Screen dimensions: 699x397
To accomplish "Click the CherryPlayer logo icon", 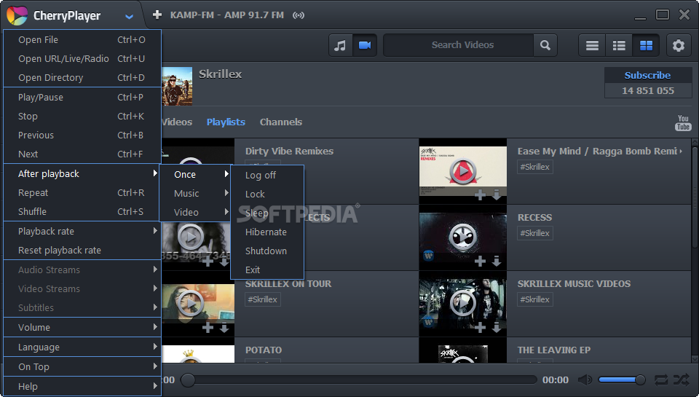I will coord(17,15).
